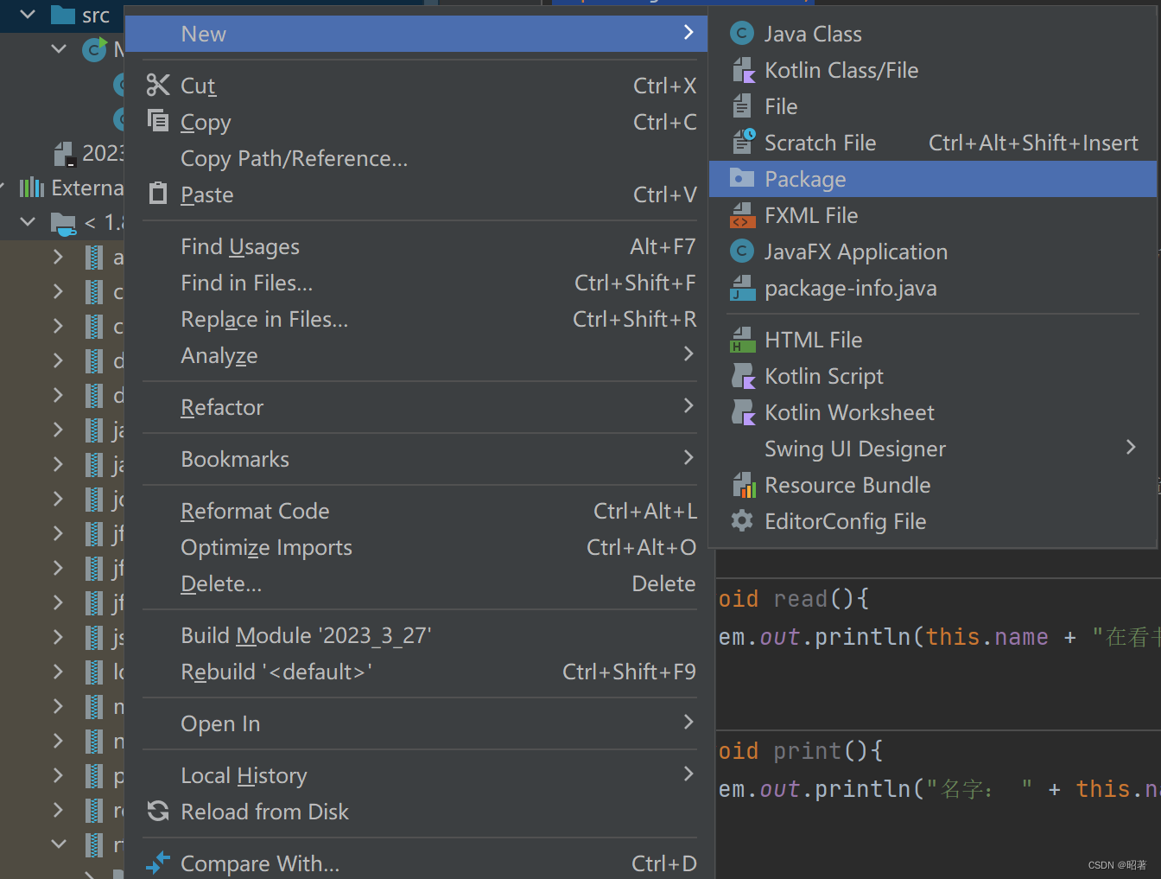Click the Copy pages icon
Viewport: 1161px width, 879px height.
pos(158,120)
